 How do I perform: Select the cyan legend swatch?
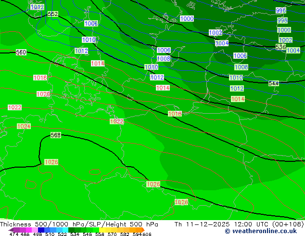tap(65, 230)
